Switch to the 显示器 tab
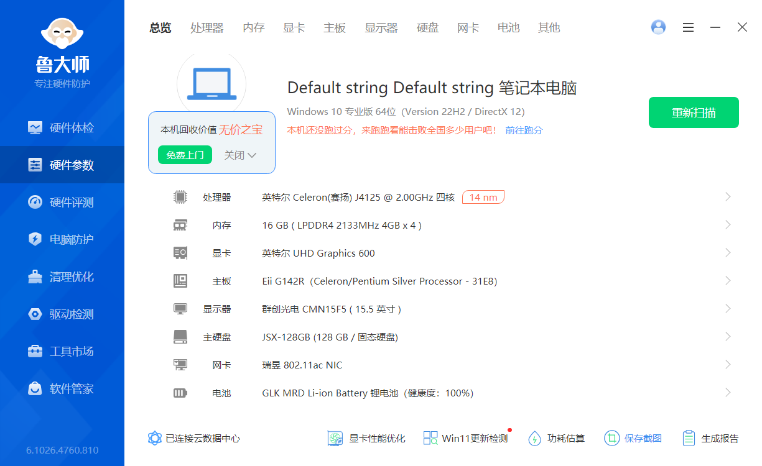 point(381,27)
